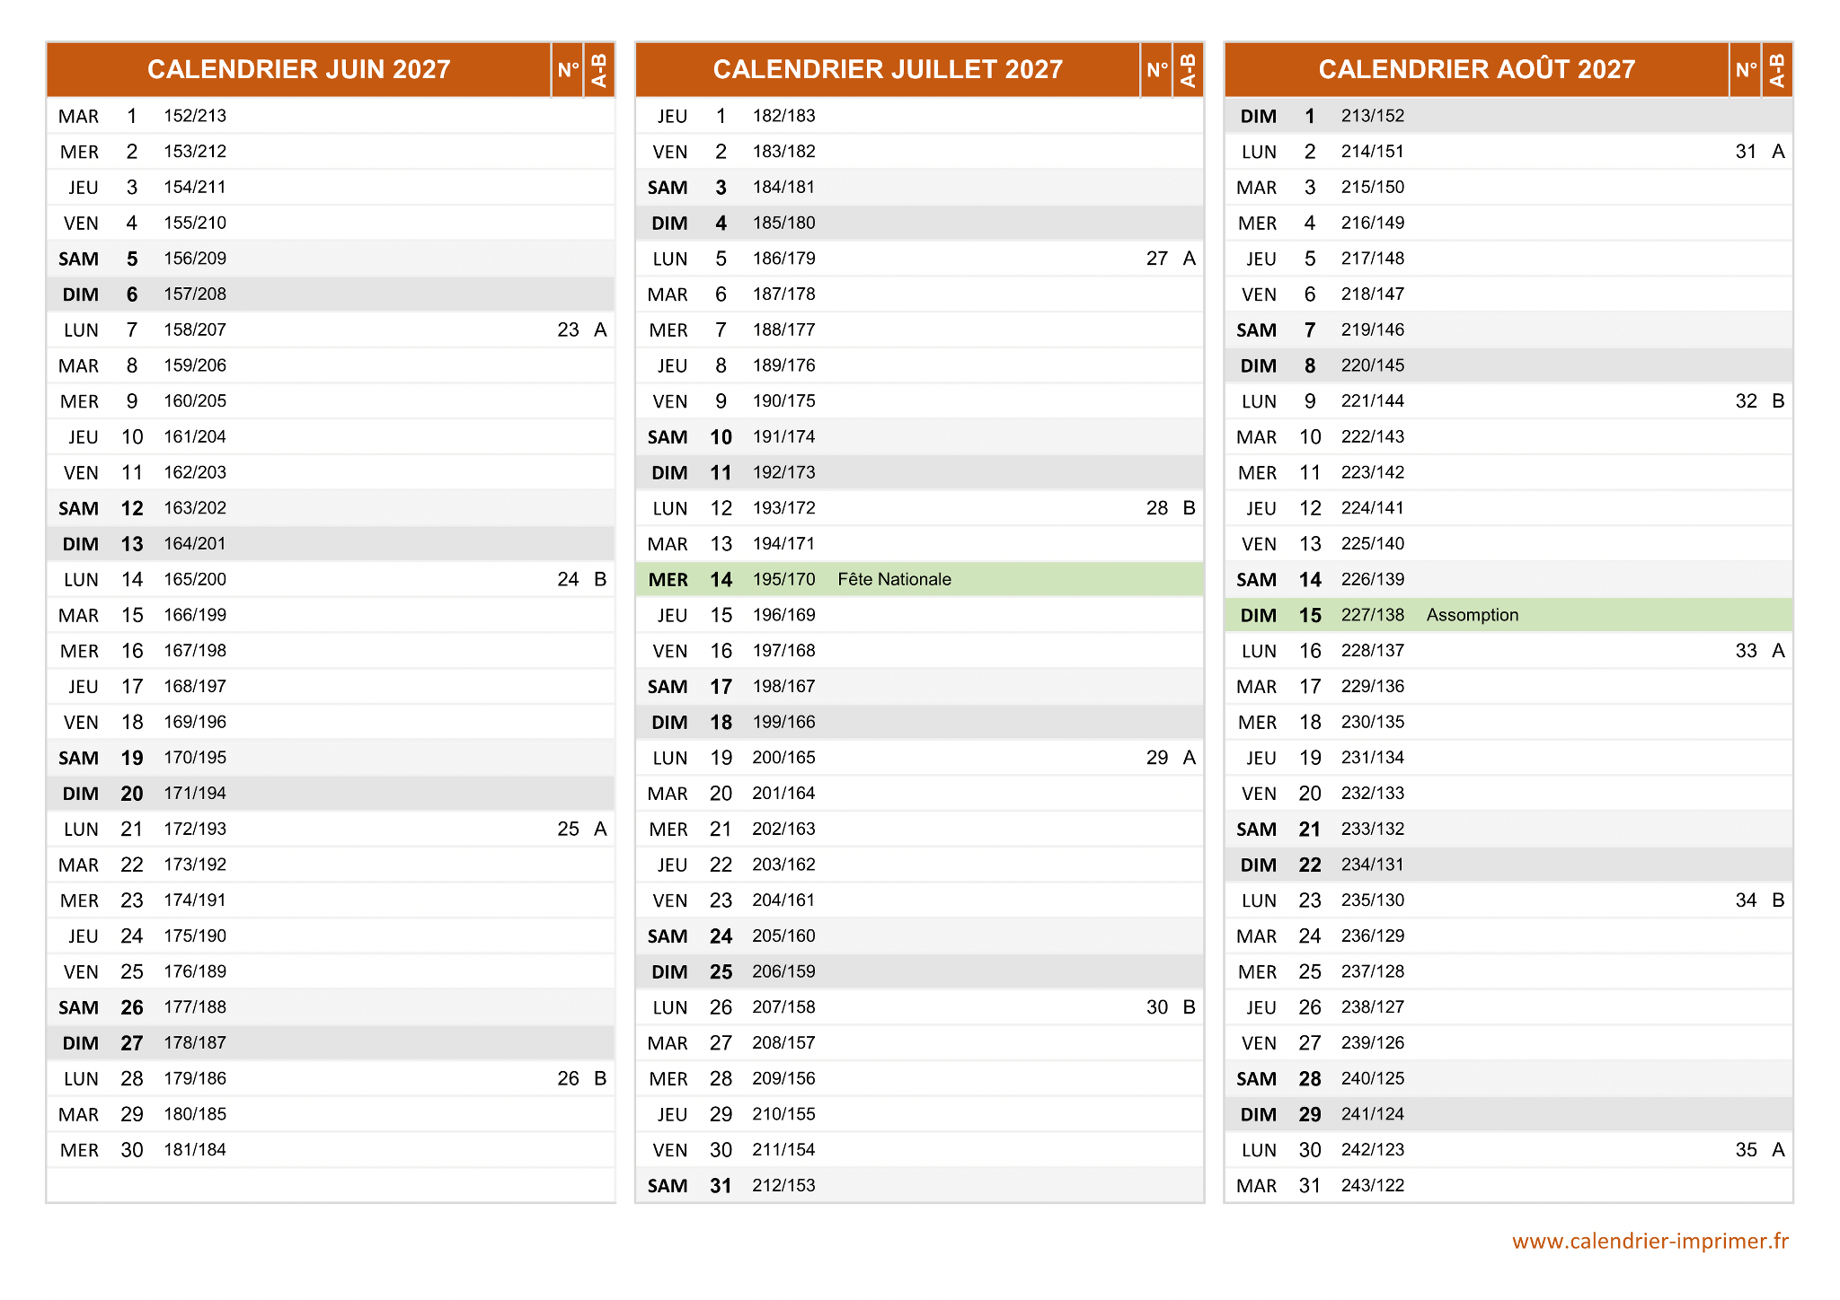
Task: Select Sunday July 25 row
Action: [918, 971]
